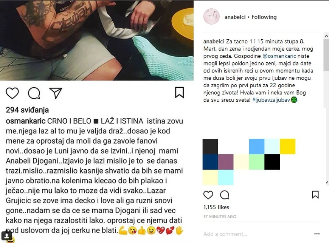Open comments via speech bubble on left post
This screenshot has width=329, height=243.
(34, 93)
